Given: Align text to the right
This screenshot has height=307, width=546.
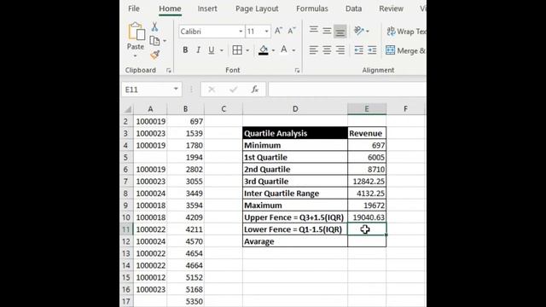Looking at the screenshot, I should pos(340,50).
